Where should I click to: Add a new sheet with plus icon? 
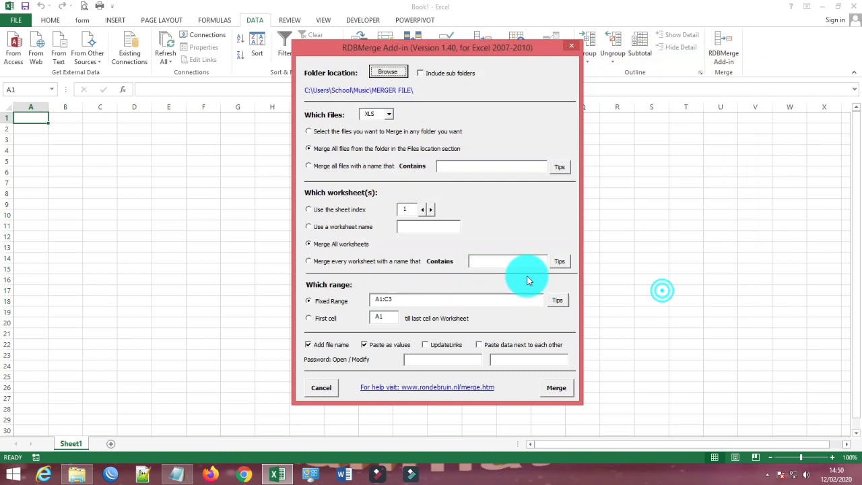pyautogui.click(x=111, y=444)
